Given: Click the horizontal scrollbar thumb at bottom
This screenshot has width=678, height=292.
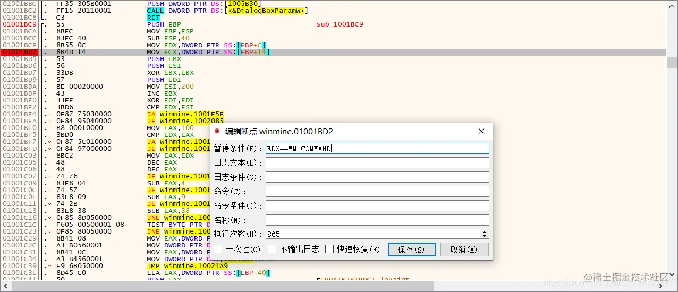Looking at the screenshot, I should pyautogui.click(x=223, y=286).
